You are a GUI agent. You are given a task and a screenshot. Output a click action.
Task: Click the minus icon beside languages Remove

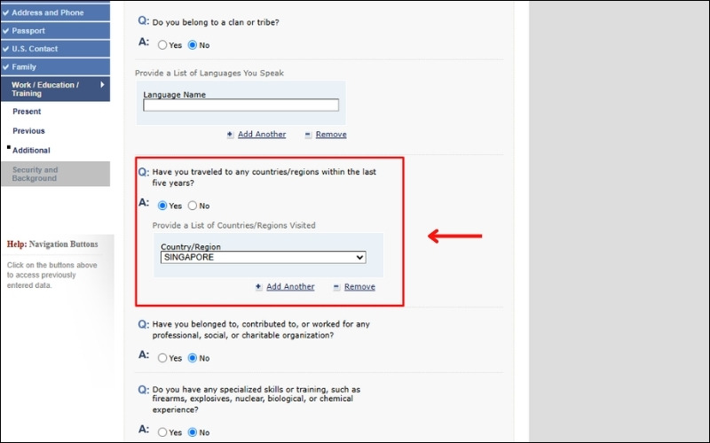(308, 135)
